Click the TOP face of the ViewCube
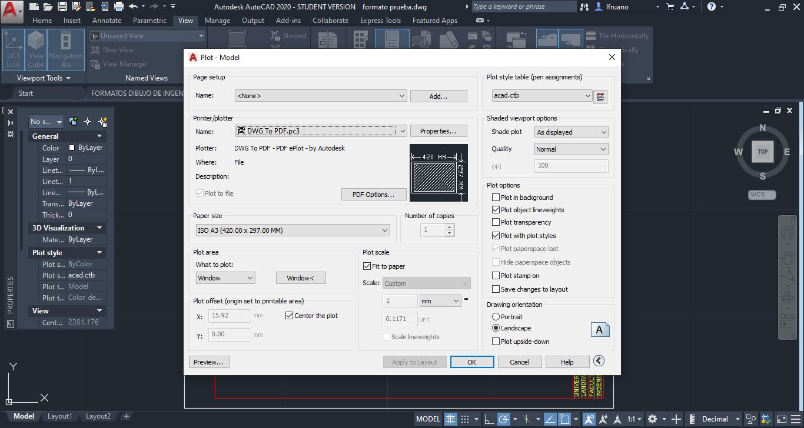Image resolution: width=804 pixels, height=428 pixels. (762, 152)
